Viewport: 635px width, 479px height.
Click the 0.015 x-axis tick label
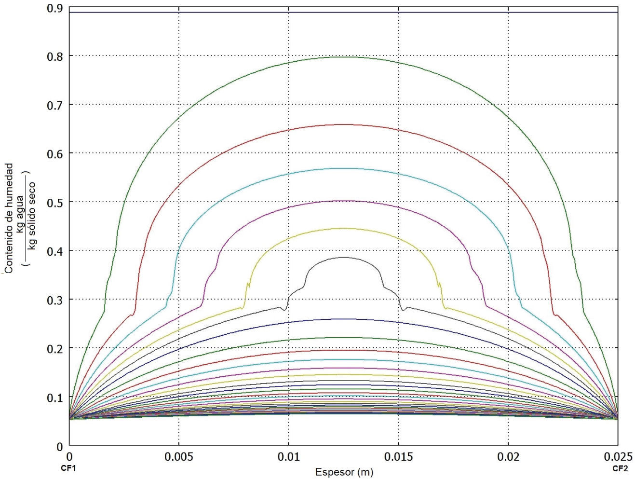pos(398,457)
